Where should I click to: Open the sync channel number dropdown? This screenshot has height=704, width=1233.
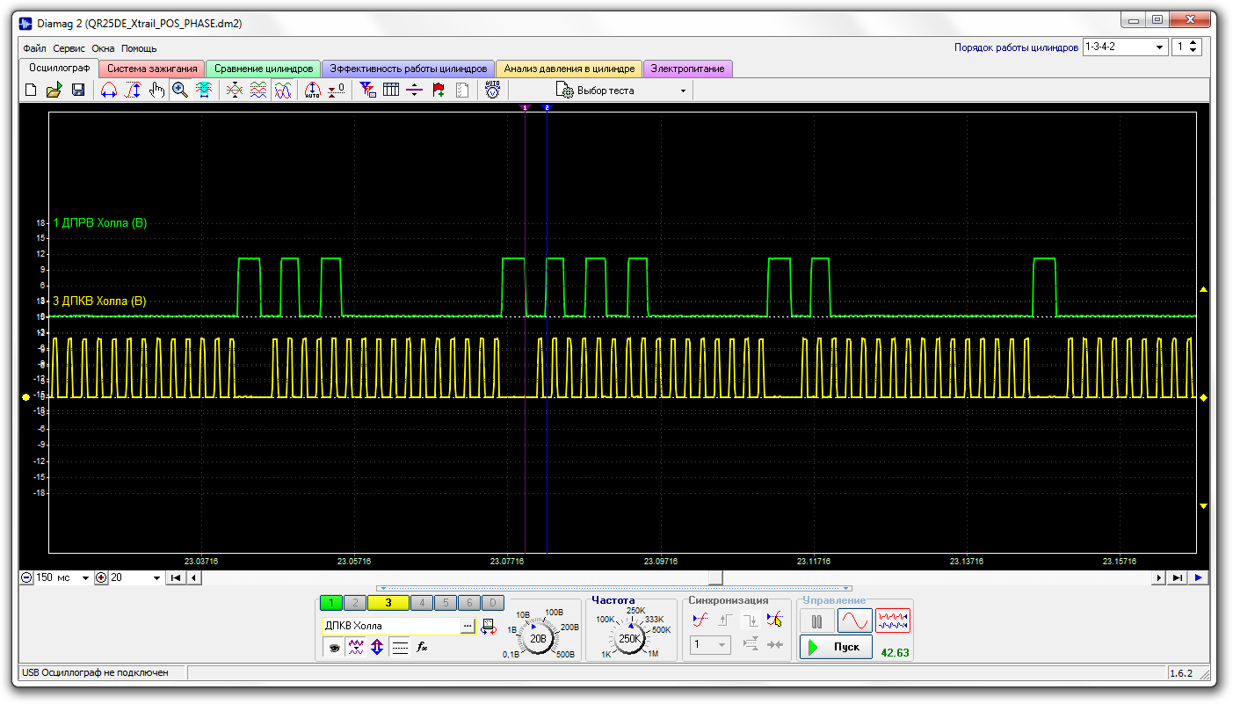click(x=710, y=645)
